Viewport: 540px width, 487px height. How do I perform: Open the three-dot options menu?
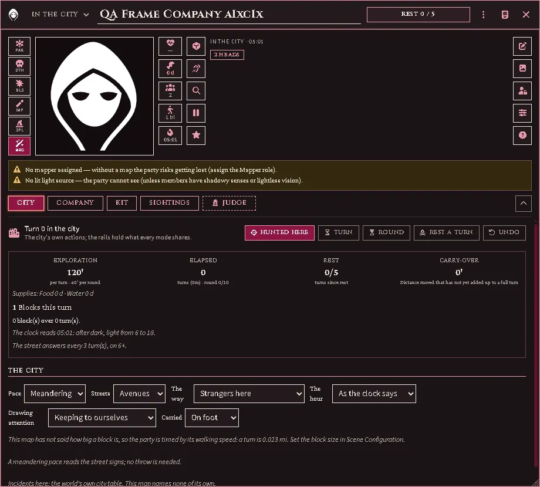click(484, 15)
